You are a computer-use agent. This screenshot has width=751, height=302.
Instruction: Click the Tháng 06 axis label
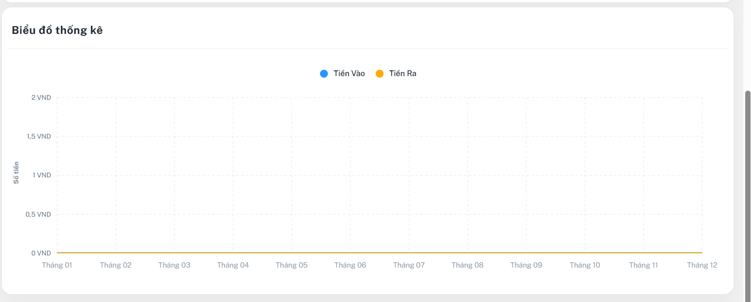point(350,265)
